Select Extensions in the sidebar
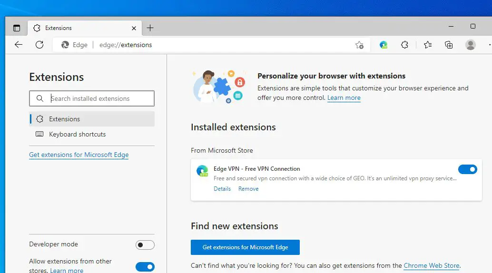 point(64,119)
